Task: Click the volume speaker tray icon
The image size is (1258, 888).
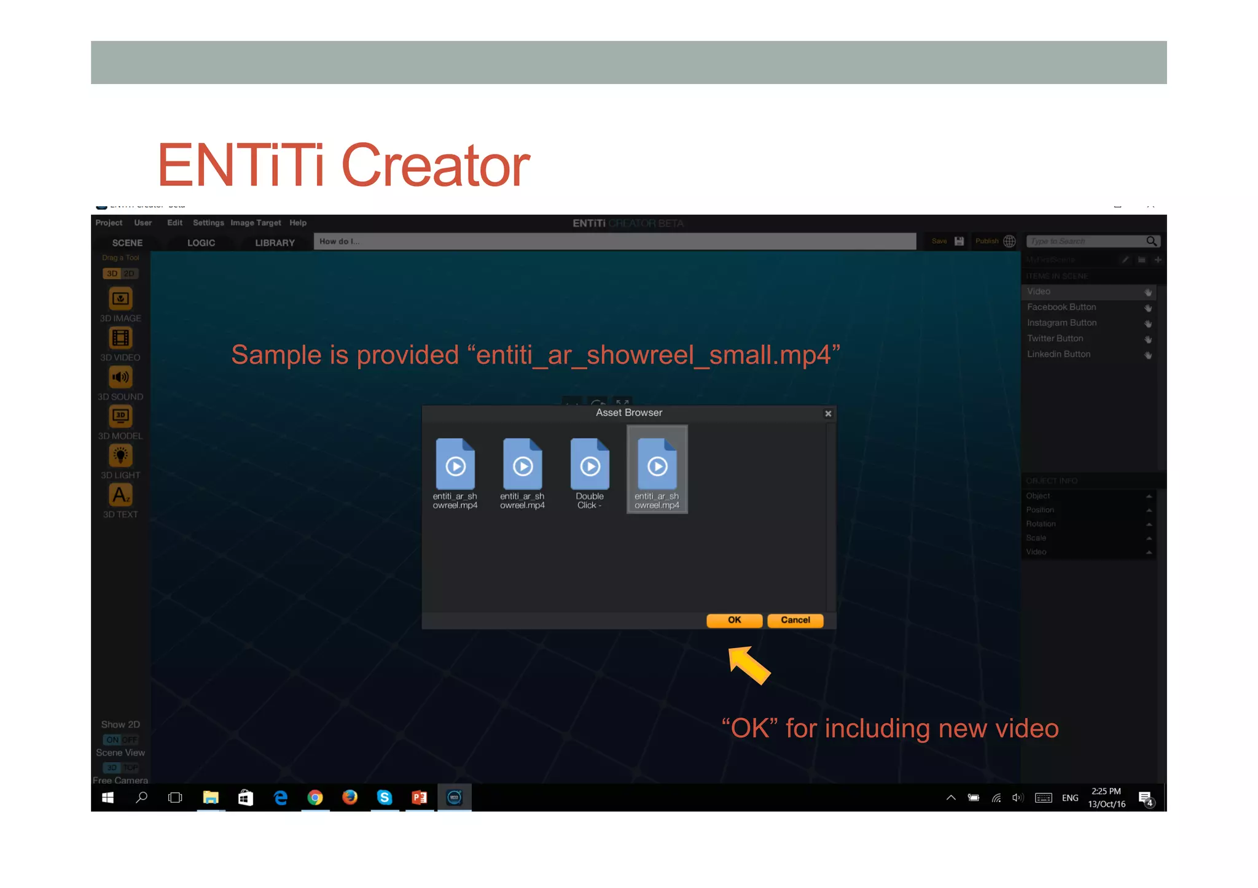Action: [x=1018, y=798]
